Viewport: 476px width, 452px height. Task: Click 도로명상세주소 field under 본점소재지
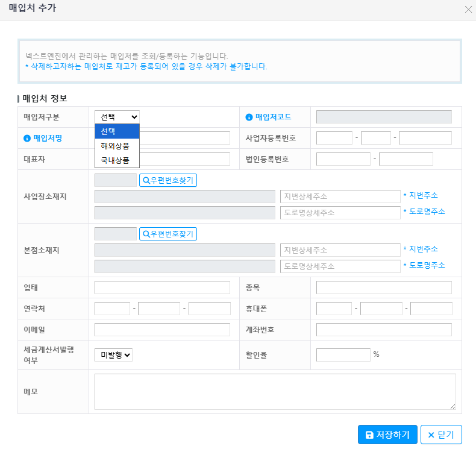click(x=340, y=266)
